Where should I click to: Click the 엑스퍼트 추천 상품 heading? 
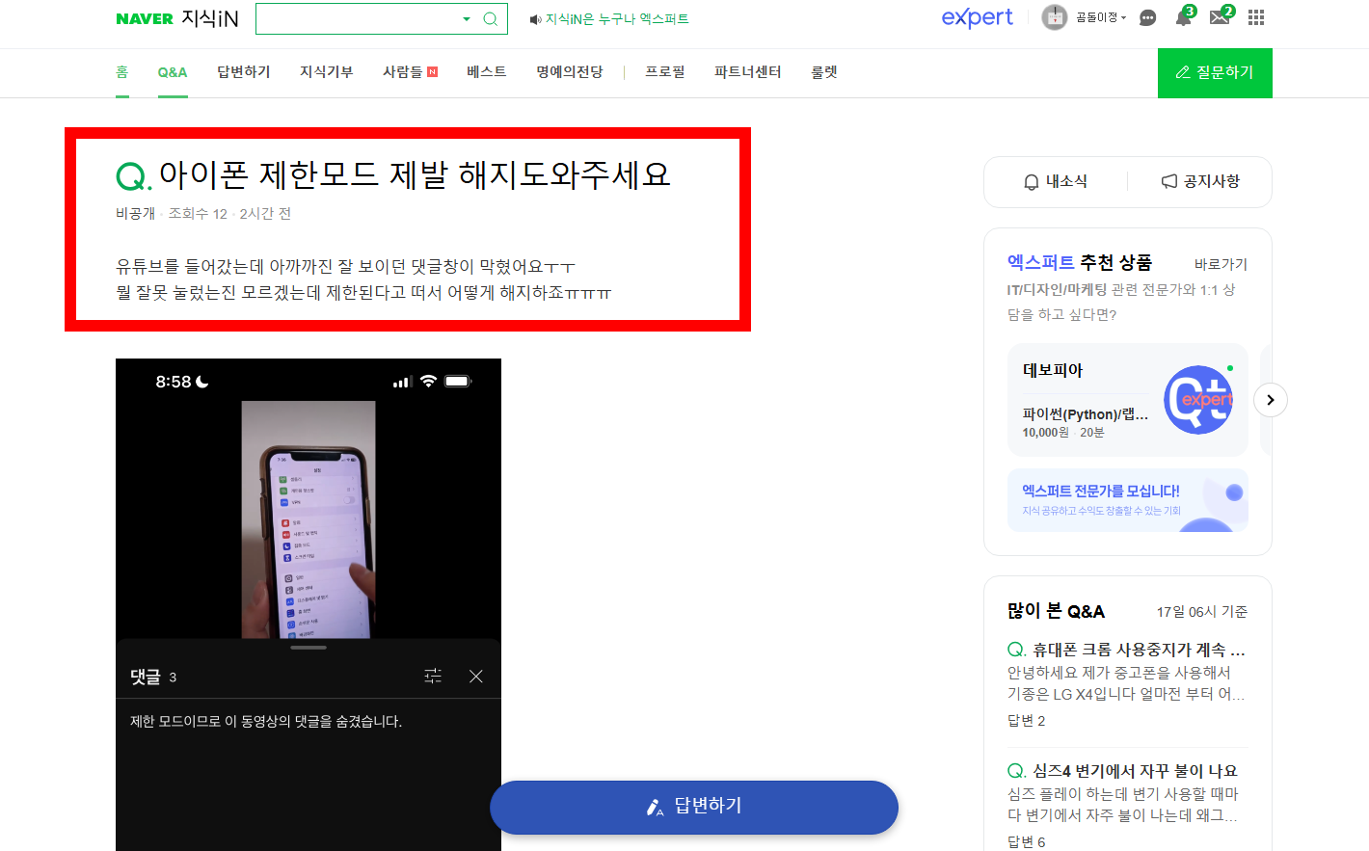[1080, 262]
